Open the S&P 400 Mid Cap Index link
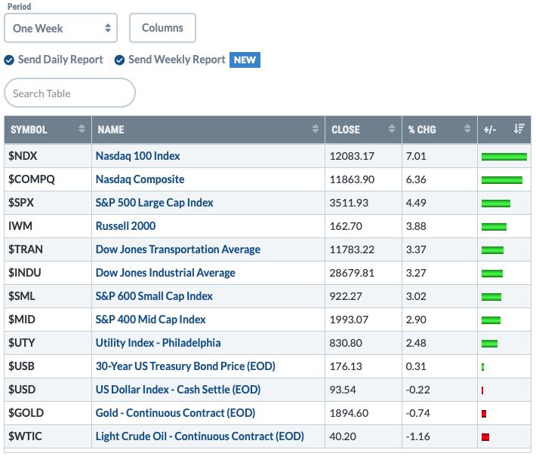 point(150,320)
